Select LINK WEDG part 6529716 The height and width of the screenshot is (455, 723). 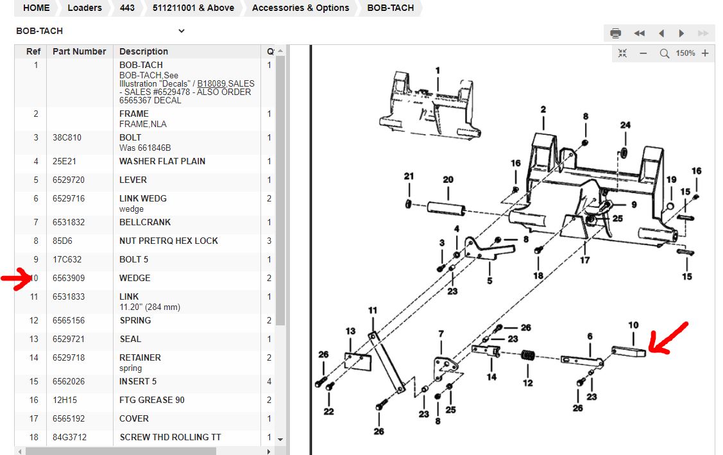[69, 198]
